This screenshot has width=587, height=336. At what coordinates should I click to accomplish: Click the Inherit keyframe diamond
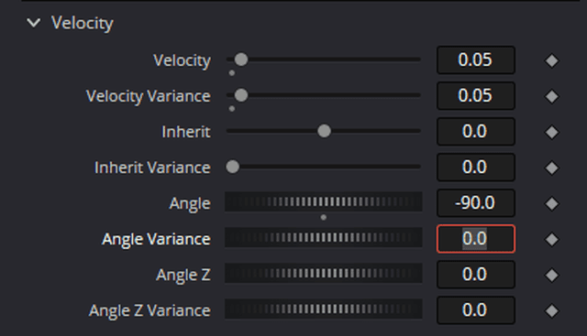pyautogui.click(x=551, y=132)
